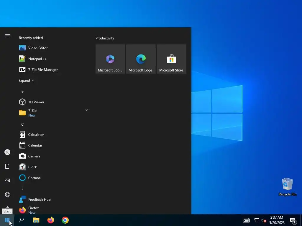Open the user account icon

[7, 152]
